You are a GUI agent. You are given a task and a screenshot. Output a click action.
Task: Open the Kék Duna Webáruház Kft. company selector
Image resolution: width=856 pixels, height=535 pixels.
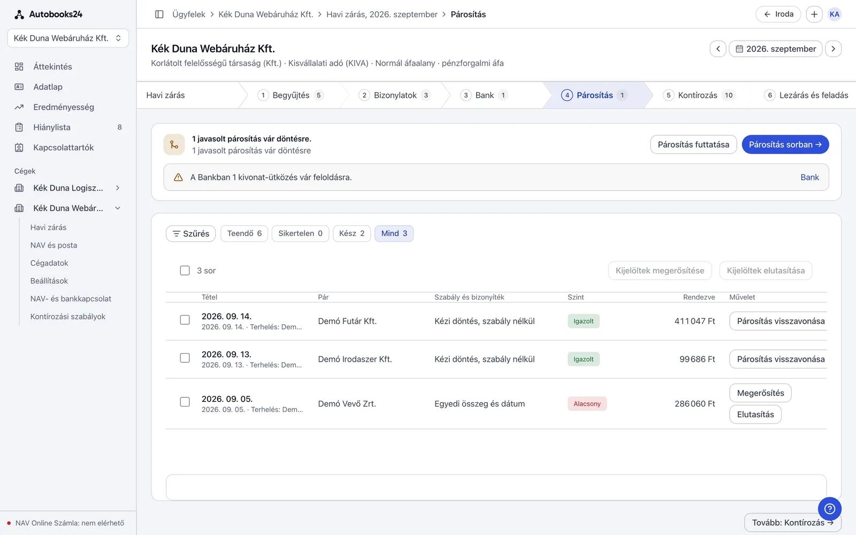(x=68, y=38)
